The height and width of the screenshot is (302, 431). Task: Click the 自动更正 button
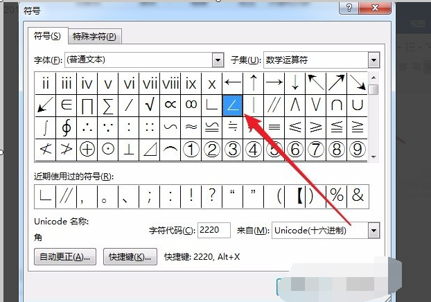(63, 256)
